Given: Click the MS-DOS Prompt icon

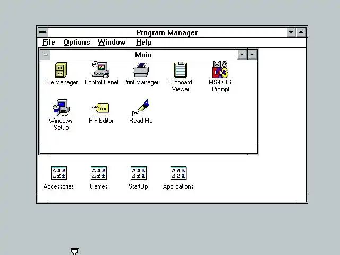Looking at the screenshot, I should click(220, 70).
